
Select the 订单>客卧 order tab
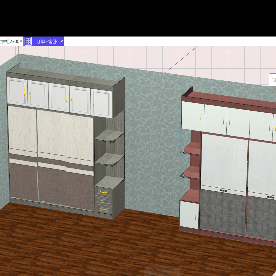click(x=46, y=41)
